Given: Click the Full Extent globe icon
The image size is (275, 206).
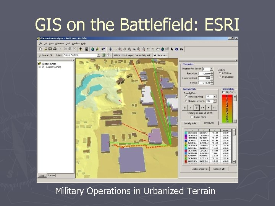Looking at the screenshot, I should click(162, 49).
